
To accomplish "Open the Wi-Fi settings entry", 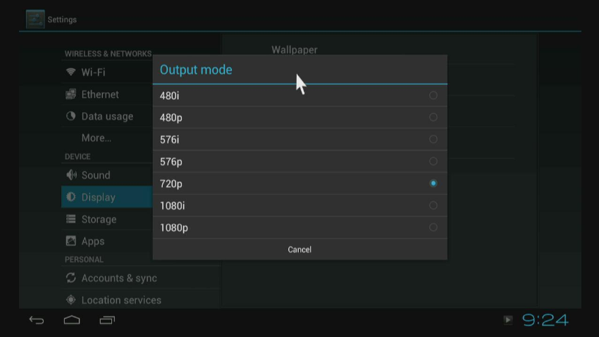I will tap(107, 72).
